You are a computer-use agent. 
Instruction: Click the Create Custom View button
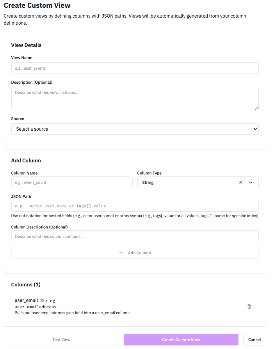[x=181, y=340]
